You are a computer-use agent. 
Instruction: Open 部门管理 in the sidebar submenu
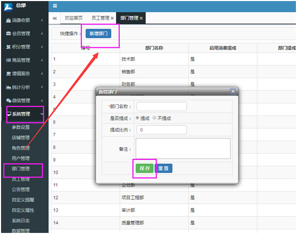pyautogui.click(x=21, y=169)
